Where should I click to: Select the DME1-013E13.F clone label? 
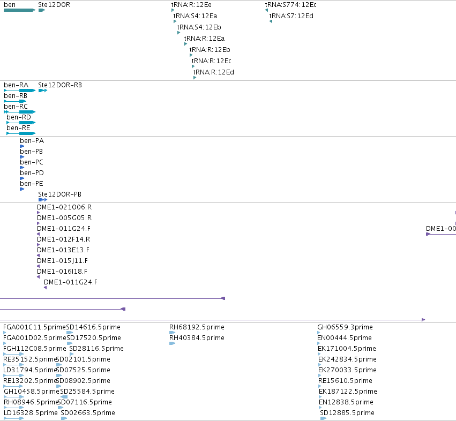[x=63, y=250]
